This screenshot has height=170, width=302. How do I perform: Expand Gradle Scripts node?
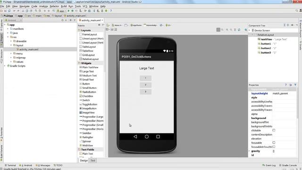coord(5,66)
